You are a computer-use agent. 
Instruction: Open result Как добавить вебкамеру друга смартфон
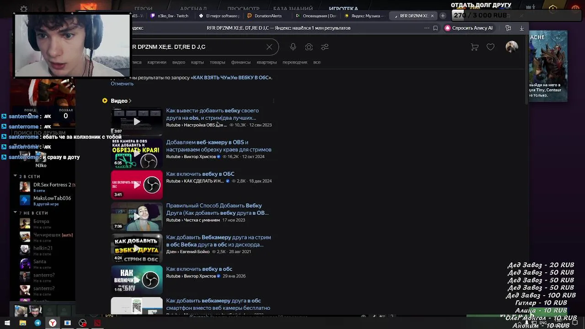pos(218,304)
